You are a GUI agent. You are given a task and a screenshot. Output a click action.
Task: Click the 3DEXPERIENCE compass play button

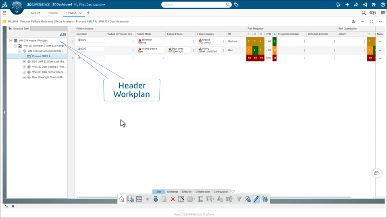click(x=17, y=7)
